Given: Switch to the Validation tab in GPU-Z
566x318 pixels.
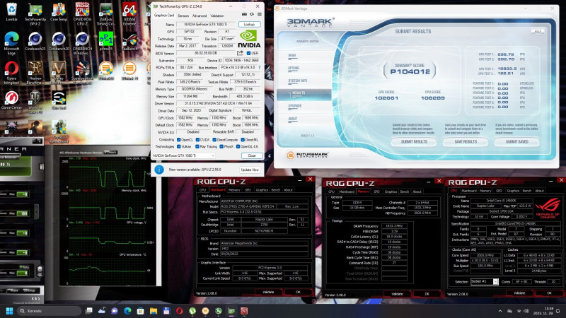Looking at the screenshot, I should click(217, 16).
